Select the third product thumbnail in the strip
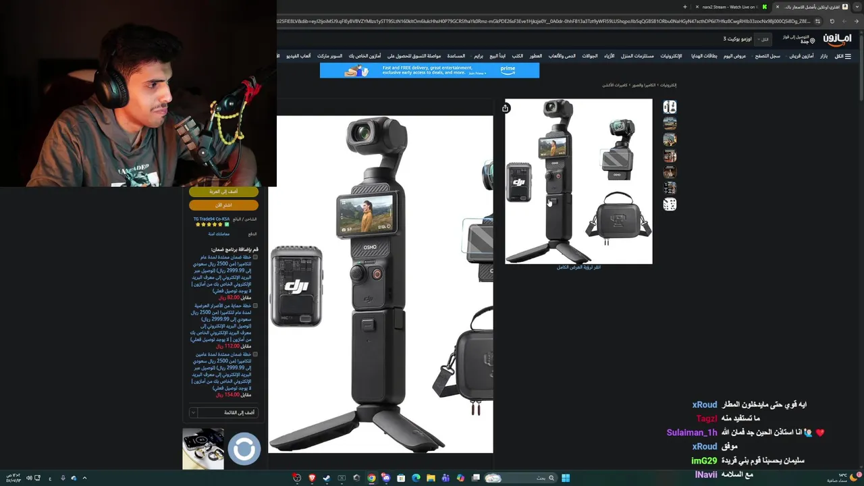This screenshot has width=864, height=486. click(670, 139)
